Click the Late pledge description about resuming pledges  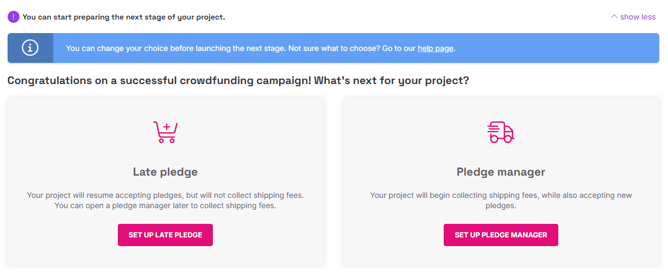tap(165, 195)
